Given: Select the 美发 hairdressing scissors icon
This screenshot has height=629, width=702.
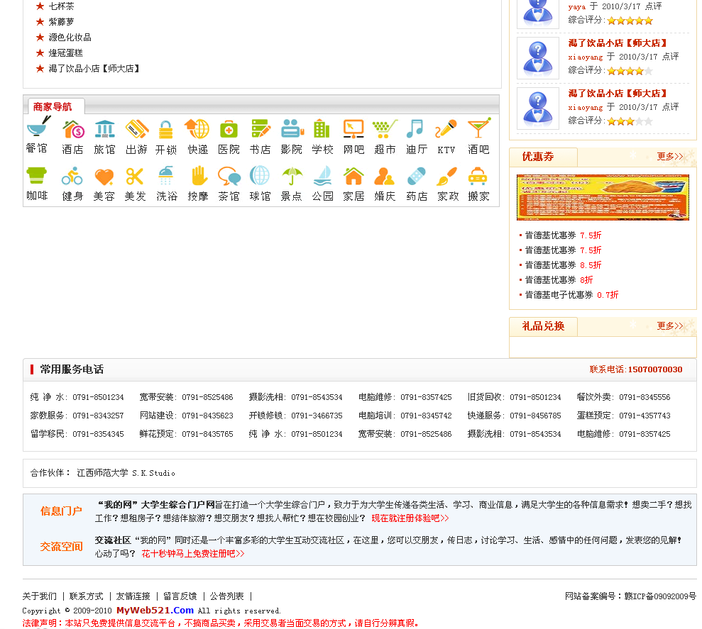Looking at the screenshot, I should pyautogui.click(x=135, y=177).
